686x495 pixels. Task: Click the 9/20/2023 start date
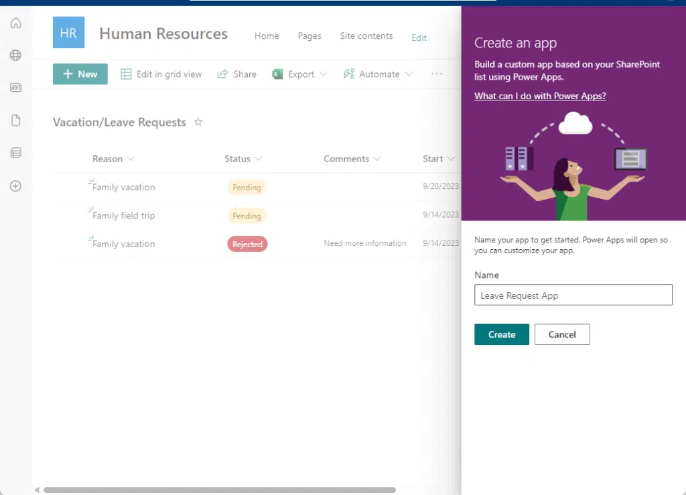441,186
